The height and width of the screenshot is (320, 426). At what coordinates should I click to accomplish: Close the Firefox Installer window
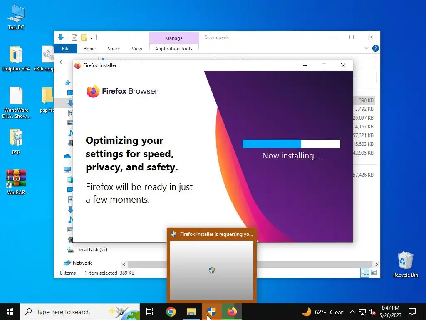point(343,65)
